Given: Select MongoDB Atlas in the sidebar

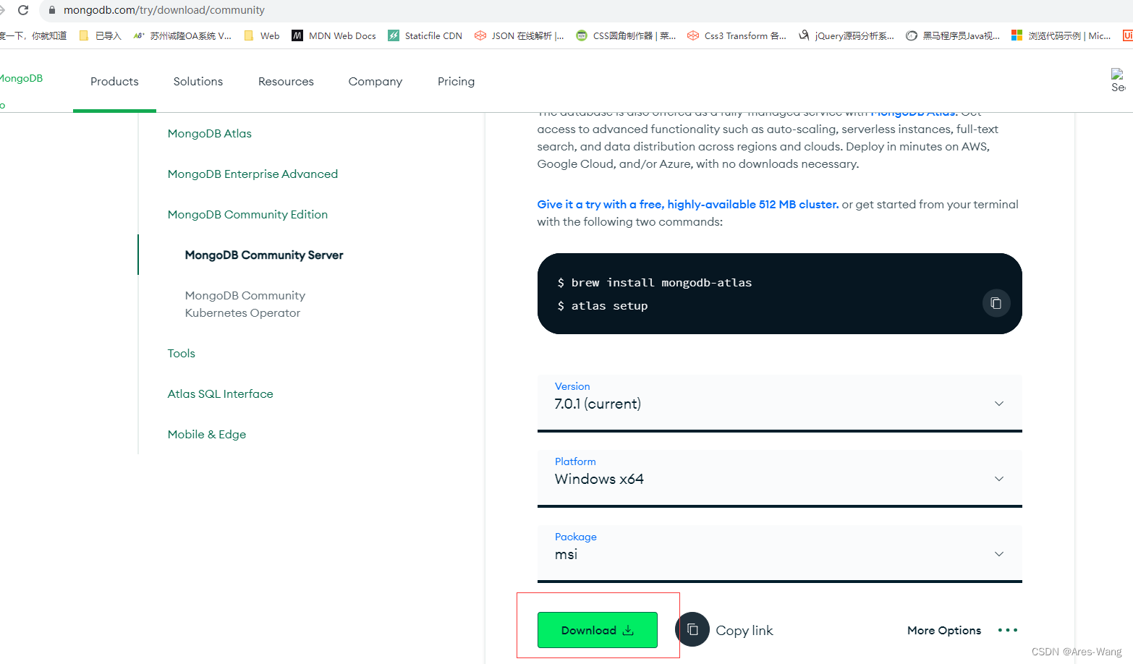Looking at the screenshot, I should click(210, 134).
